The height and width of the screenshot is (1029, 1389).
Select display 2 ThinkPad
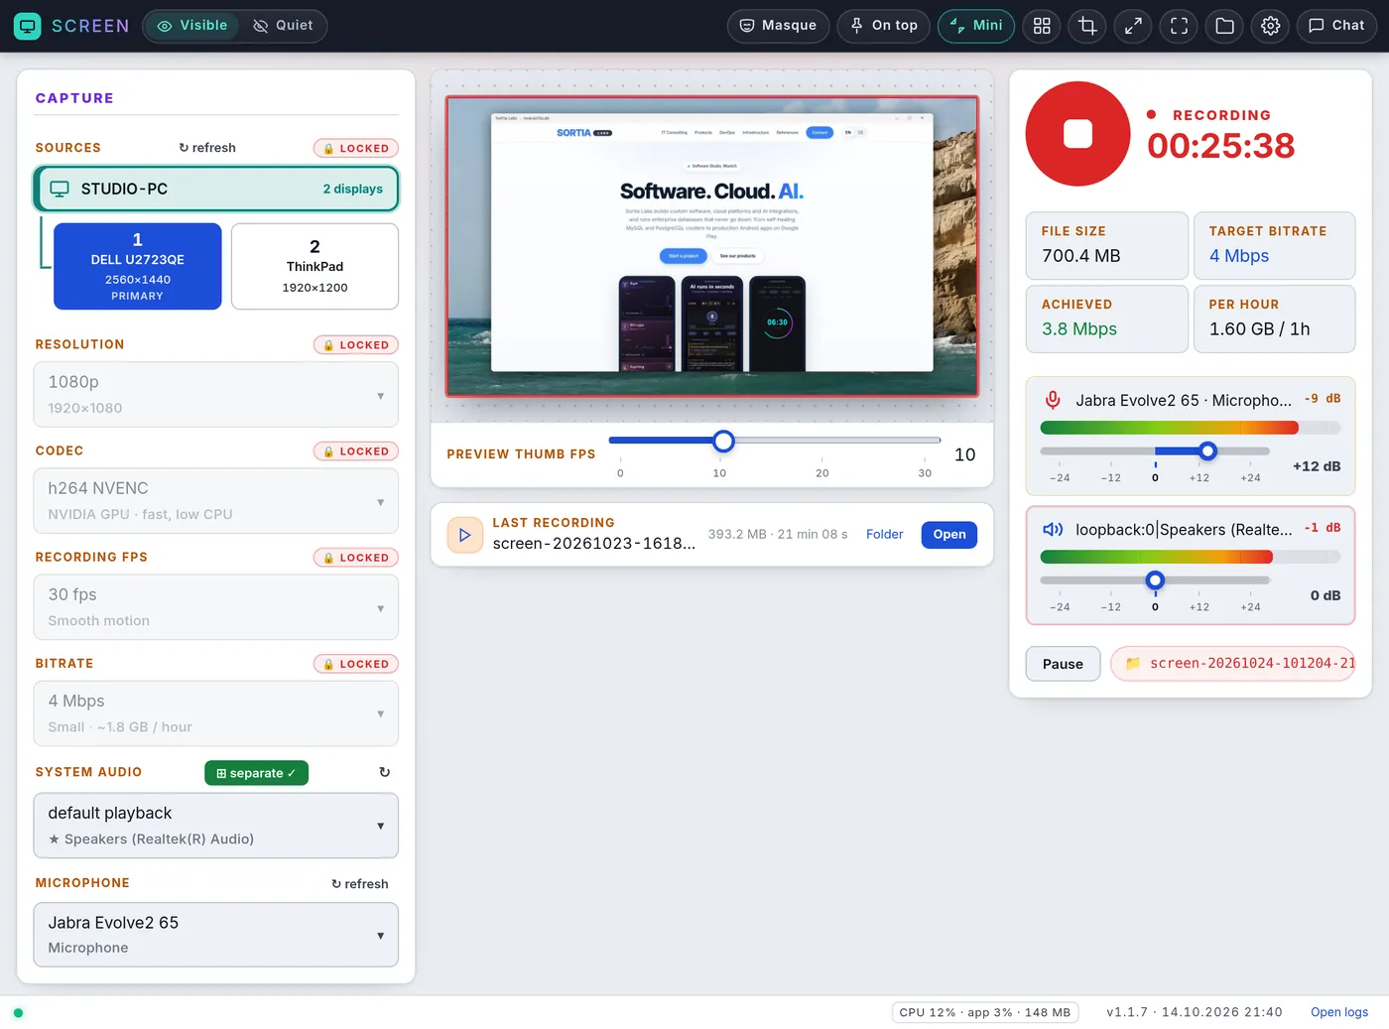[315, 266]
